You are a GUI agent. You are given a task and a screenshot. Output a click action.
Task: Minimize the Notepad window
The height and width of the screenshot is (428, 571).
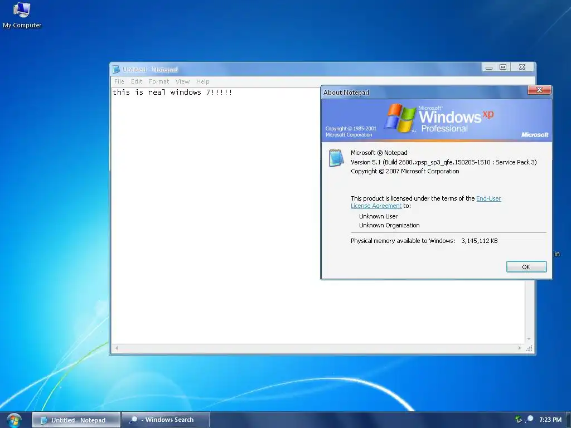coord(489,67)
